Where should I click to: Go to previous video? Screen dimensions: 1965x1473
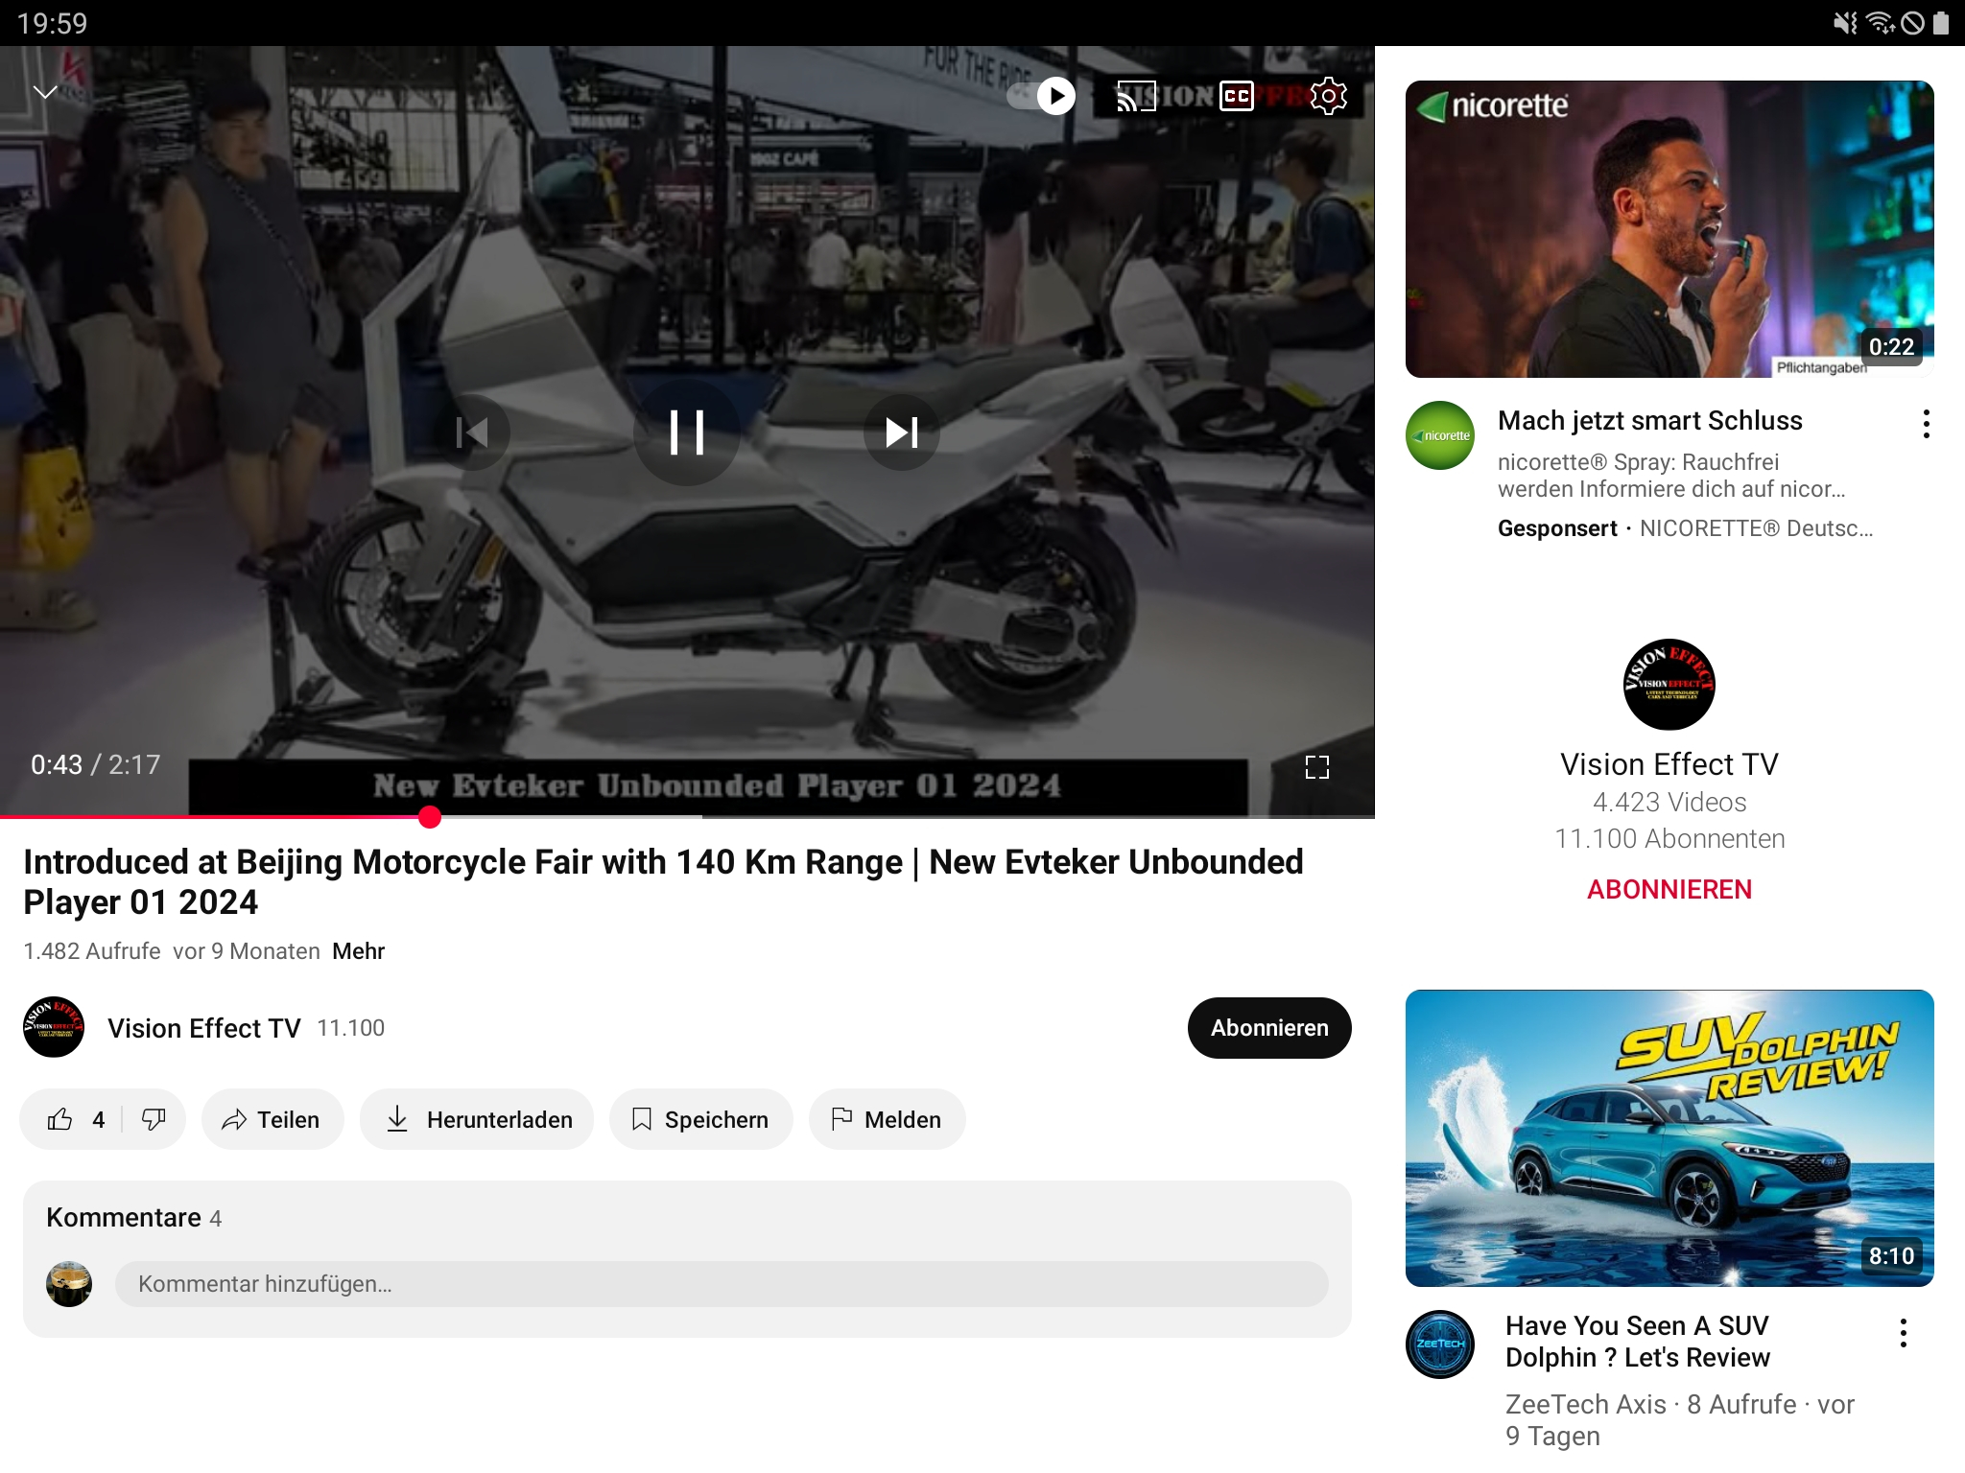click(x=472, y=433)
